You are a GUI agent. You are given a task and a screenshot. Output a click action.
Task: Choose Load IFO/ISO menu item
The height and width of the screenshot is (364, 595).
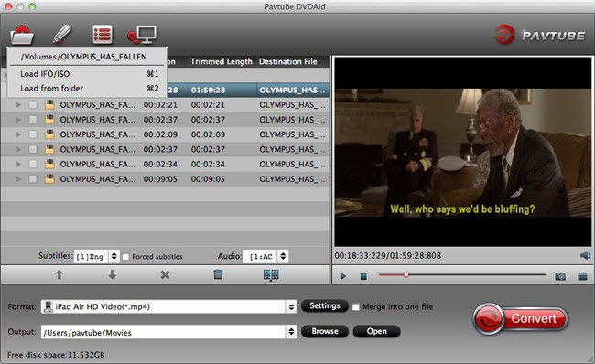pyautogui.click(x=87, y=73)
